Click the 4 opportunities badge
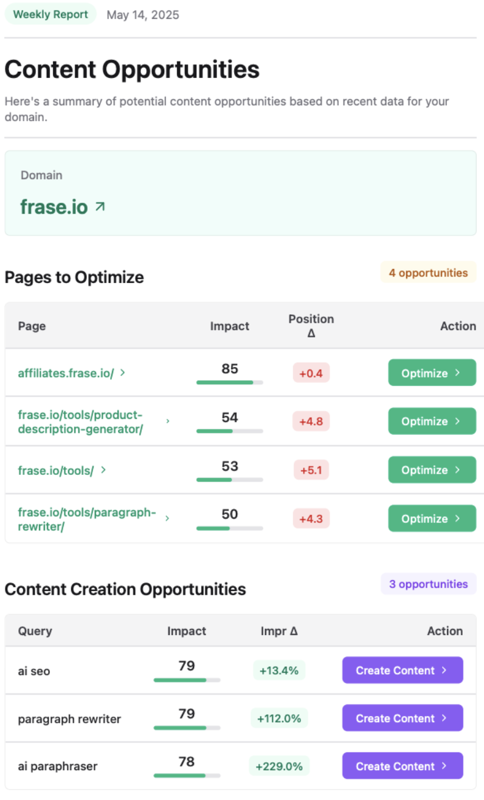Viewport: 484px width, 800px height. (428, 273)
